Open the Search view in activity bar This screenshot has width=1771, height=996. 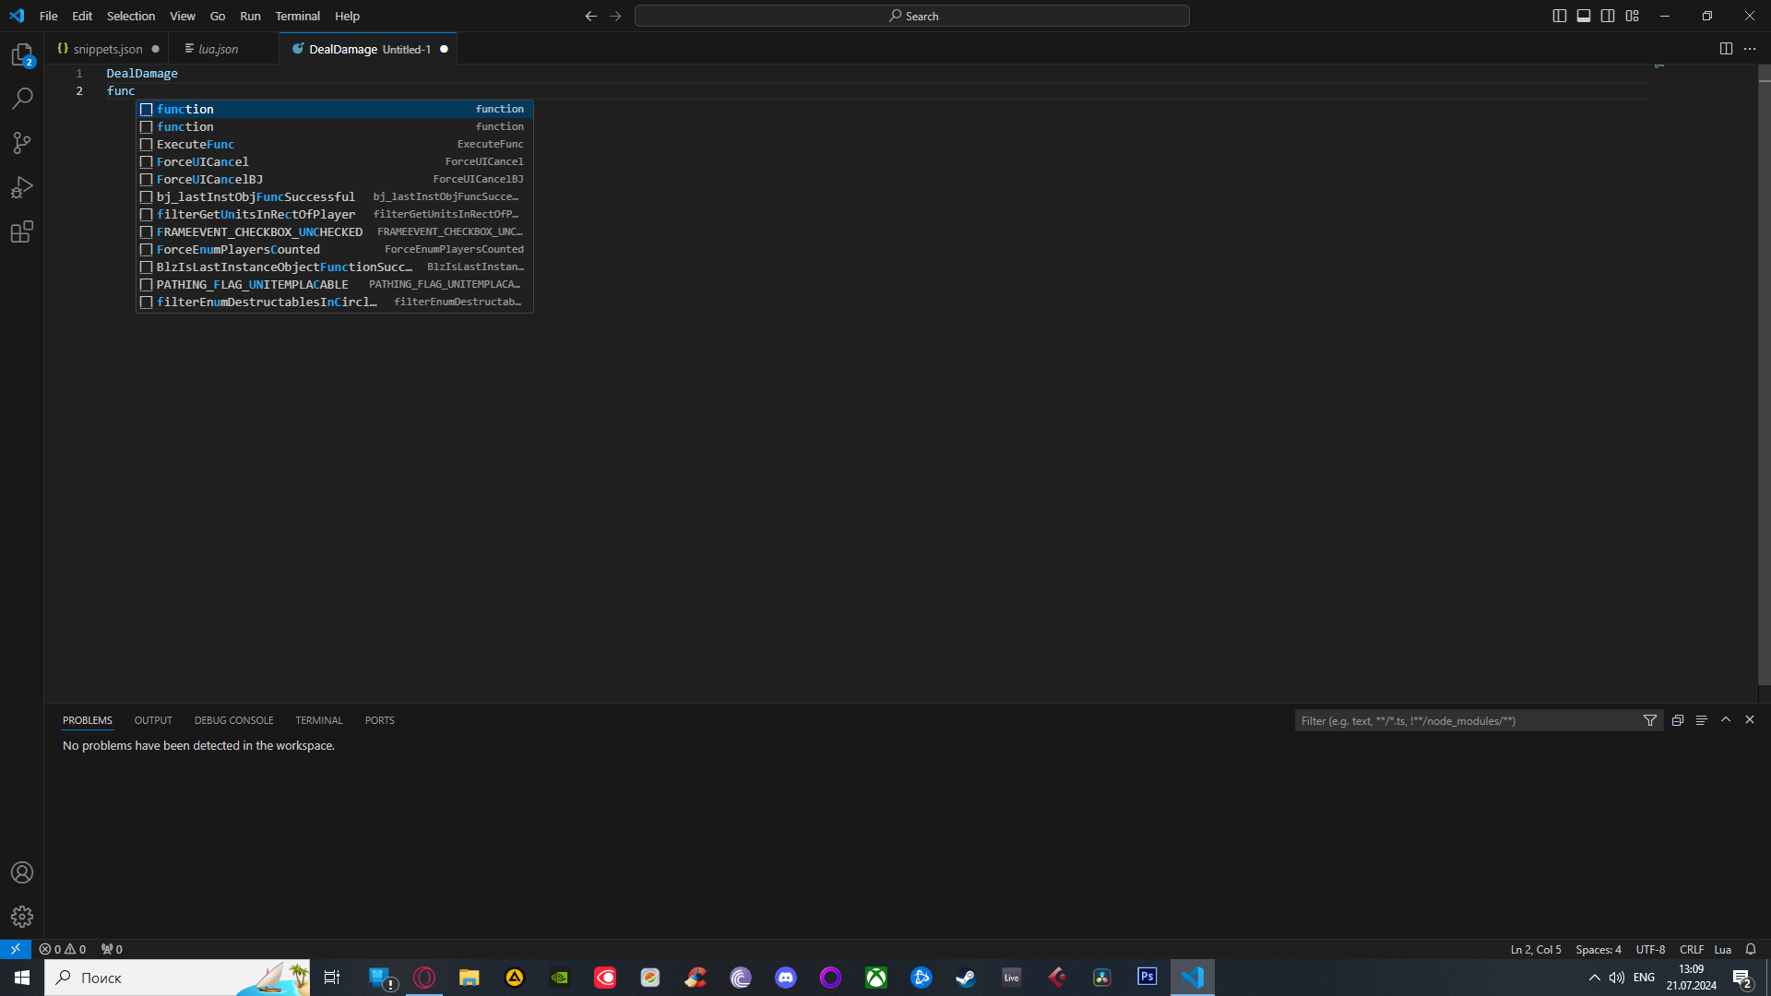pos(22,98)
